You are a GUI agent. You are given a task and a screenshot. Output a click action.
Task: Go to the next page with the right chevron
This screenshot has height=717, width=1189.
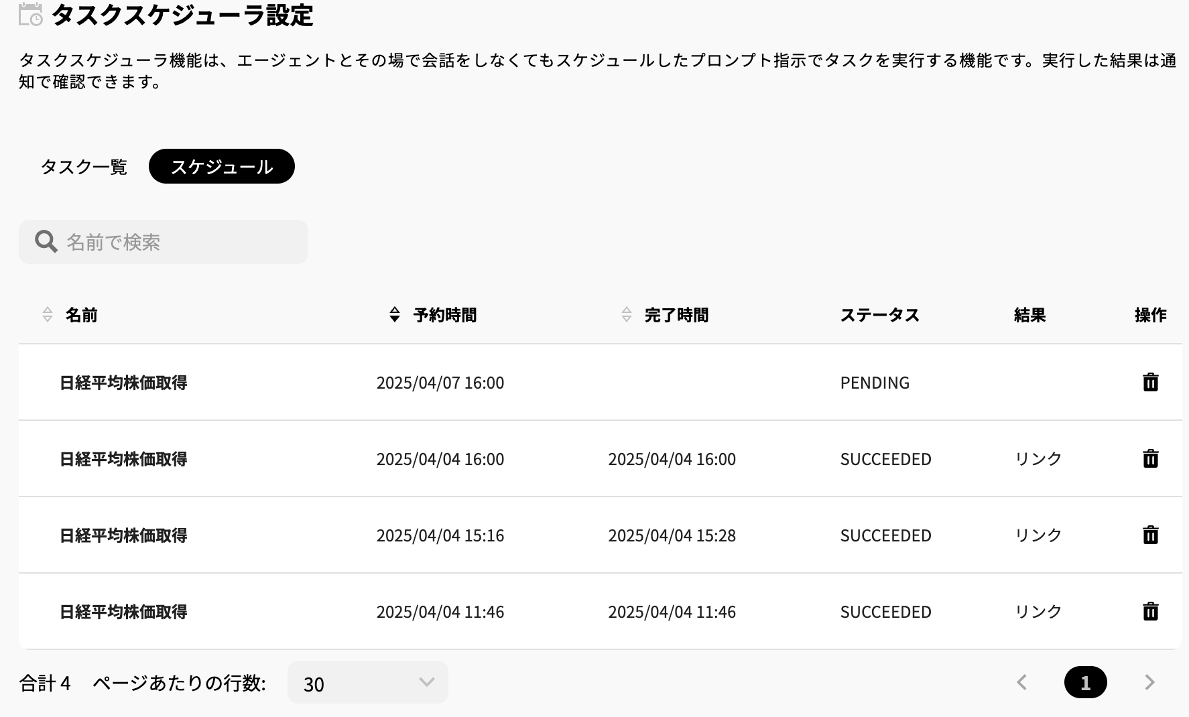pyautogui.click(x=1150, y=682)
